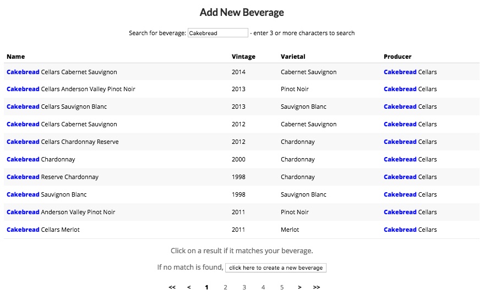
Task: Open results page 4
Action: tap(263, 287)
